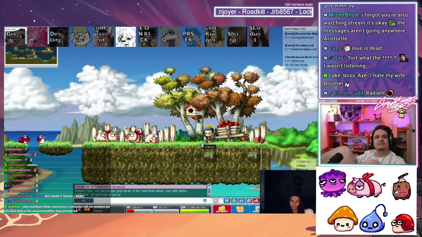Screen dimensions: 422x237
Task: Open cake_boss's chat username
Action: coord(342,75)
